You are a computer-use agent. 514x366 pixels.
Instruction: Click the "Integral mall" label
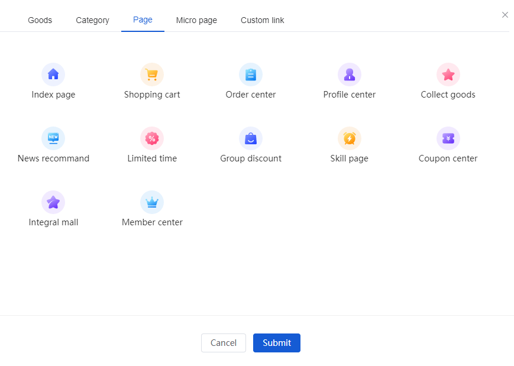53,222
